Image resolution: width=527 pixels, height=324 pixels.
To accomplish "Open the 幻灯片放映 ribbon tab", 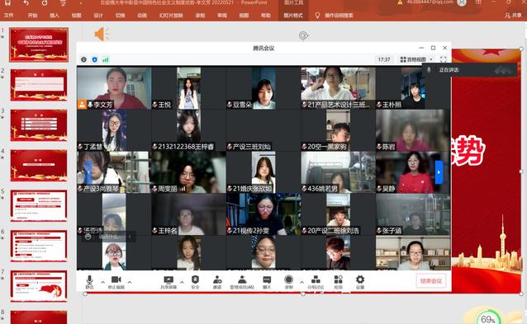I will click(x=171, y=16).
